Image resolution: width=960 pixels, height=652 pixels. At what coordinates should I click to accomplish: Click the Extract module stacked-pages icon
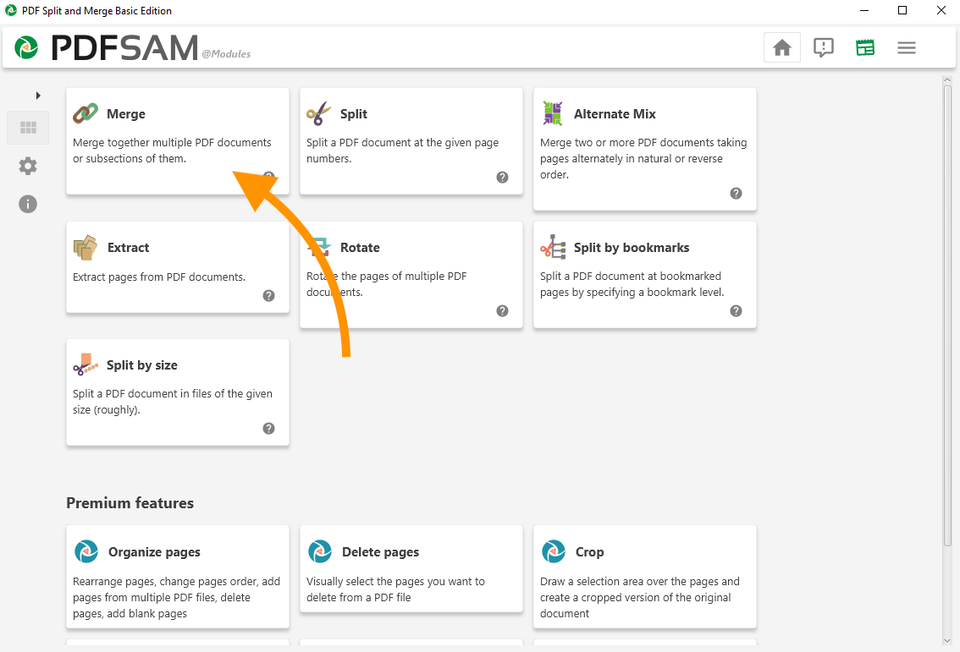(x=86, y=248)
